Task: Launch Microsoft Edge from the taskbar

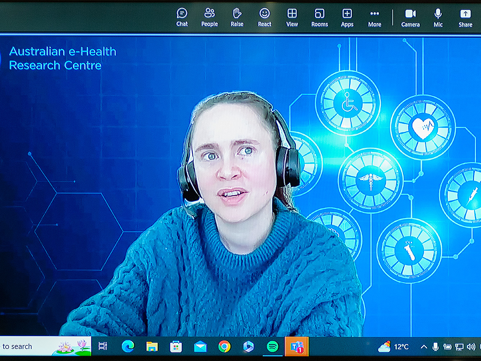Action: point(128,346)
